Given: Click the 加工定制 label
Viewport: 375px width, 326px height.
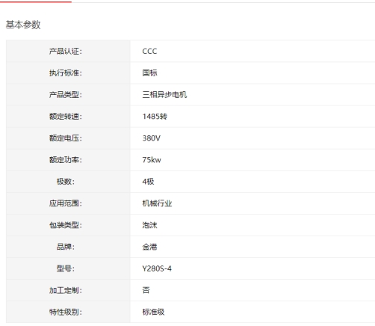Looking at the screenshot, I should (66, 290).
